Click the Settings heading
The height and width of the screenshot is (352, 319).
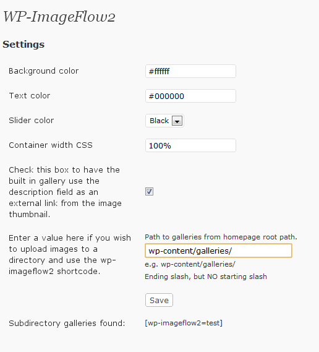tap(23, 44)
